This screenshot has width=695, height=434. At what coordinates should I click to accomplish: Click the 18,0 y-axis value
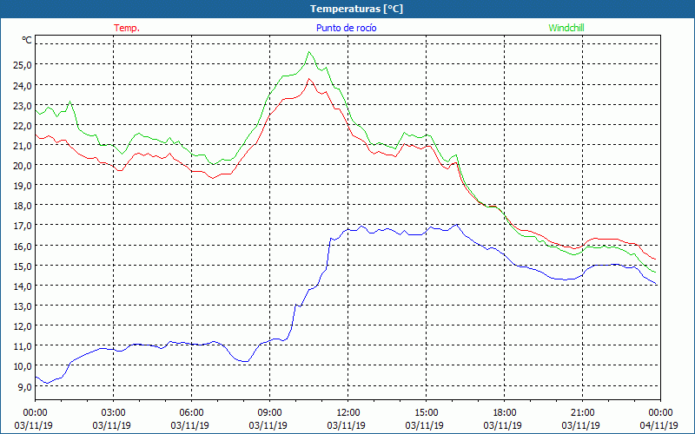click(x=23, y=206)
